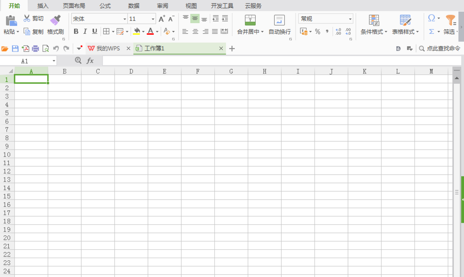The height and width of the screenshot is (277, 464).
Task: Click the Copy (复制) icon
Action: click(x=27, y=31)
